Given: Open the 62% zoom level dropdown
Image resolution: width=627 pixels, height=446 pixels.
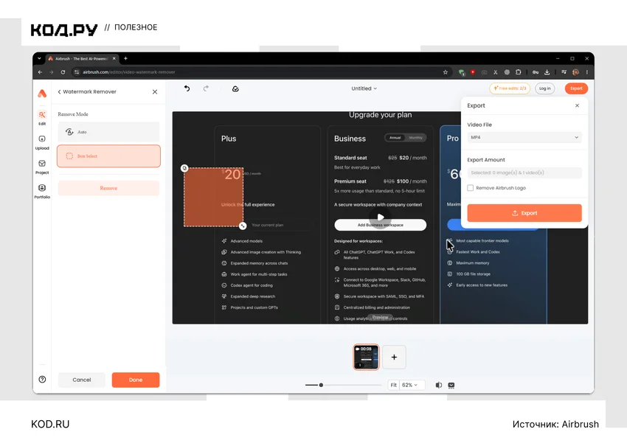Looking at the screenshot, I should coord(410,385).
